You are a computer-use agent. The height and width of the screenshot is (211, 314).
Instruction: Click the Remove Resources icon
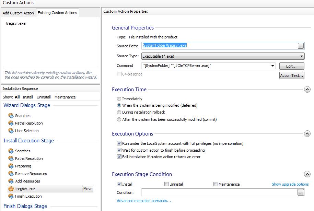pyautogui.click(x=11, y=174)
